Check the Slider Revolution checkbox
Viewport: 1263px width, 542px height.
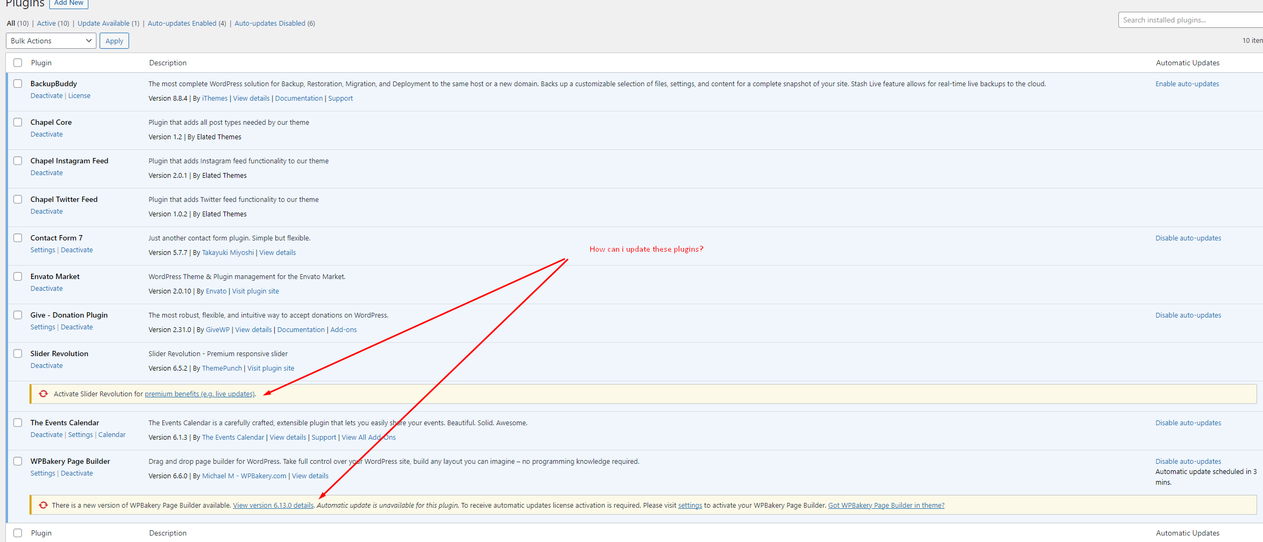pyautogui.click(x=18, y=353)
